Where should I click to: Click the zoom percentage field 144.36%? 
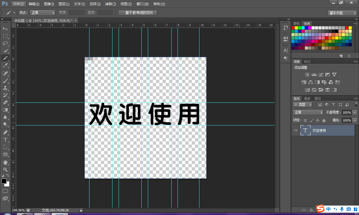pyautogui.click(x=19, y=210)
